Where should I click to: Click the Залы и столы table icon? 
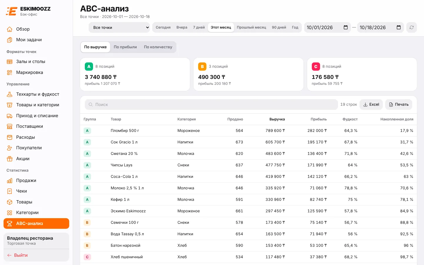(10, 62)
